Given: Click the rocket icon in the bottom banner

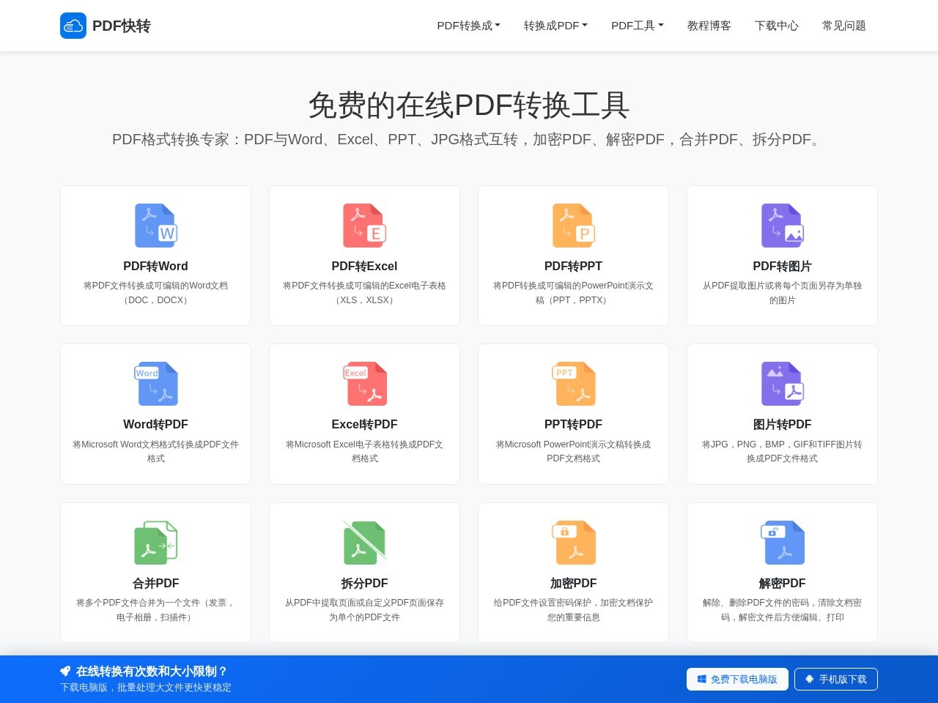Looking at the screenshot, I should [x=65, y=672].
